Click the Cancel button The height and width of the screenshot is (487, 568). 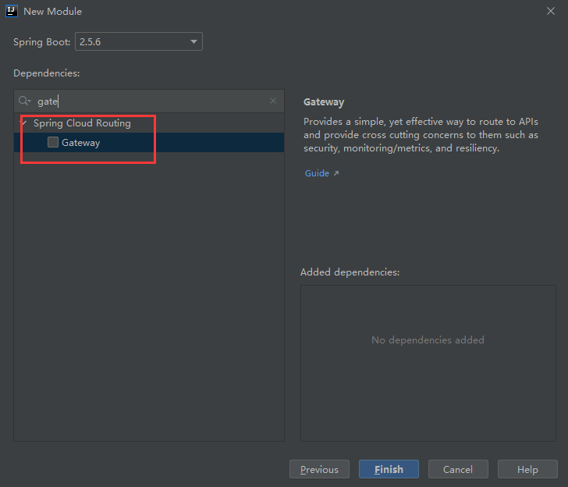click(458, 469)
